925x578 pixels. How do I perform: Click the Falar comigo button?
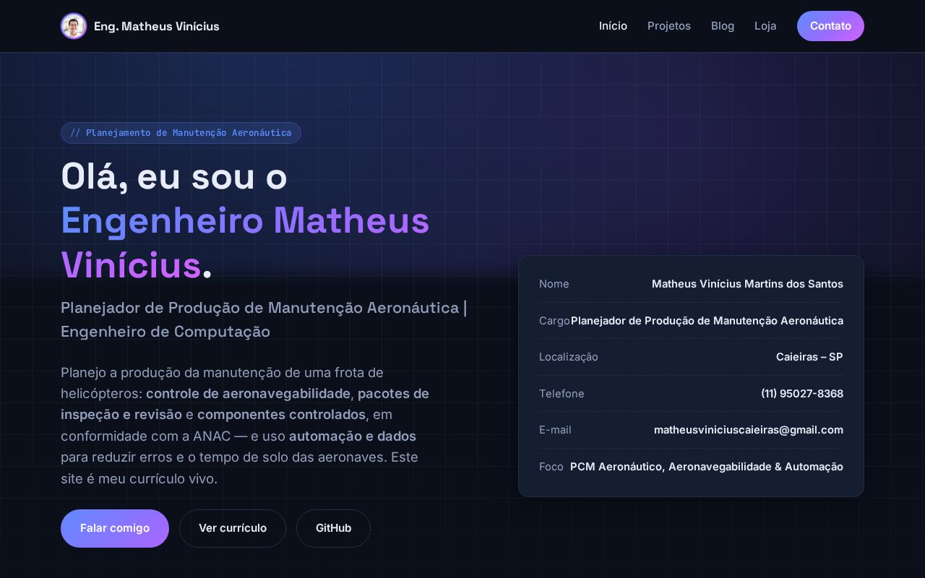[x=115, y=528]
